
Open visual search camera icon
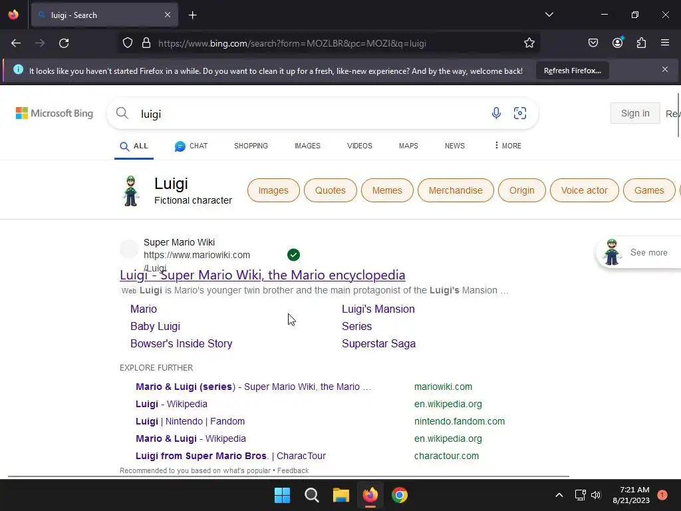(520, 113)
